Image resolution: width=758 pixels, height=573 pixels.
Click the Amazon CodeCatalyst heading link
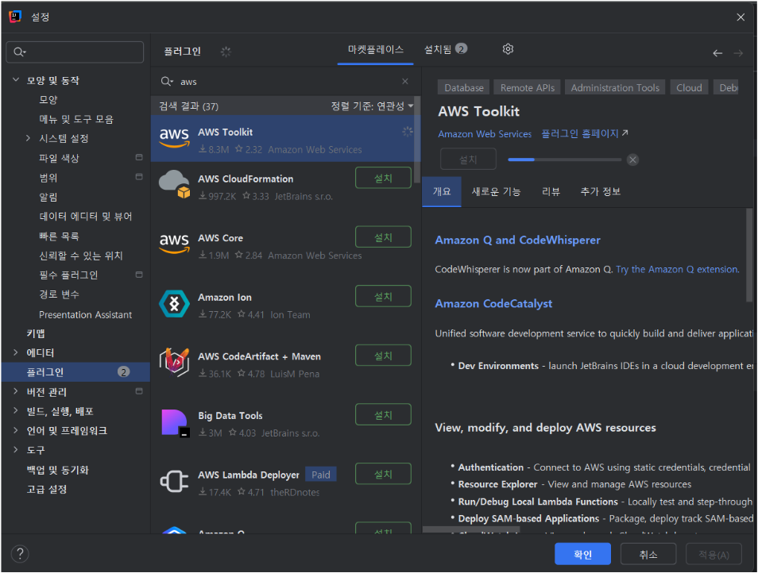pos(493,304)
